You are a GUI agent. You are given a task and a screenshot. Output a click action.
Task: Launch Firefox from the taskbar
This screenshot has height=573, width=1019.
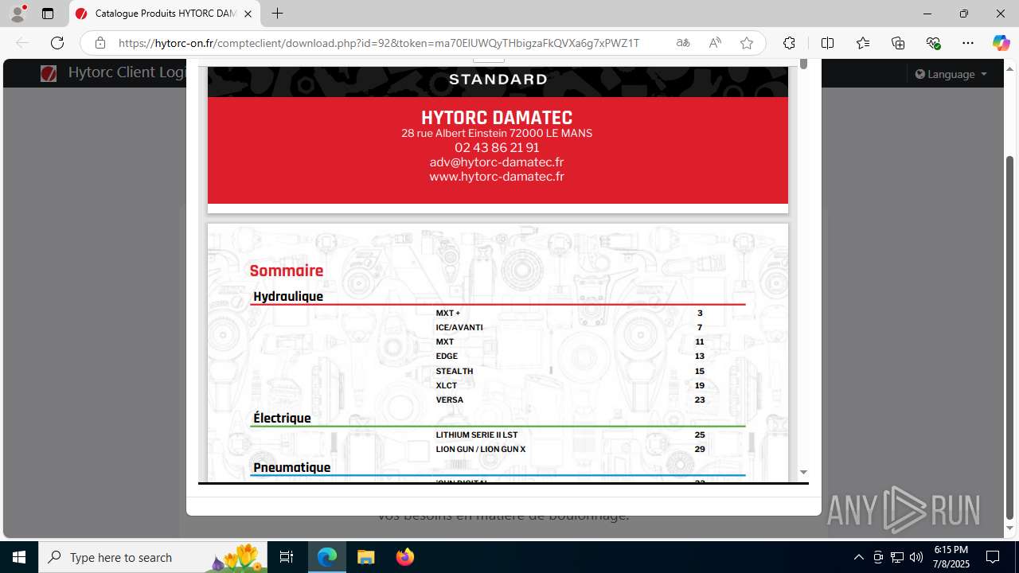[x=404, y=557]
